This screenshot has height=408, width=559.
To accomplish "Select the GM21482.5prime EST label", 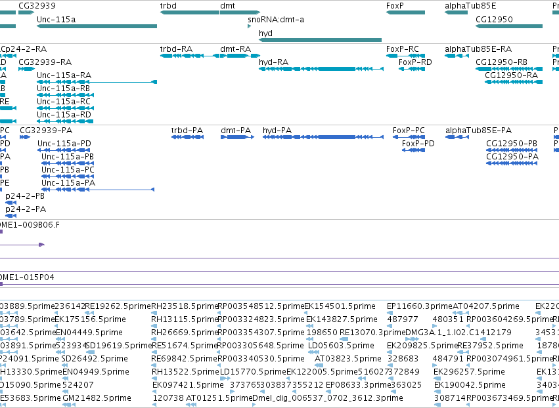I will (97, 398).
